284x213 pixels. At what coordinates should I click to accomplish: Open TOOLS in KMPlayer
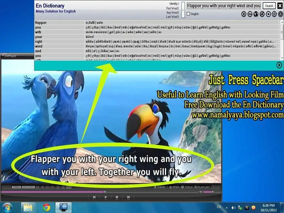pyautogui.click(x=187, y=187)
